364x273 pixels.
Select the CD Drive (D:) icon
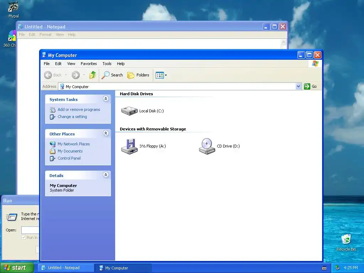[207, 146]
